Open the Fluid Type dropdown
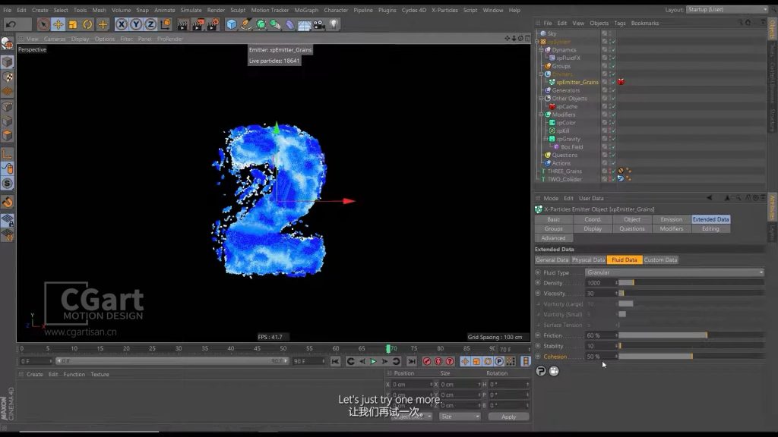The image size is (778, 437). (675, 272)
